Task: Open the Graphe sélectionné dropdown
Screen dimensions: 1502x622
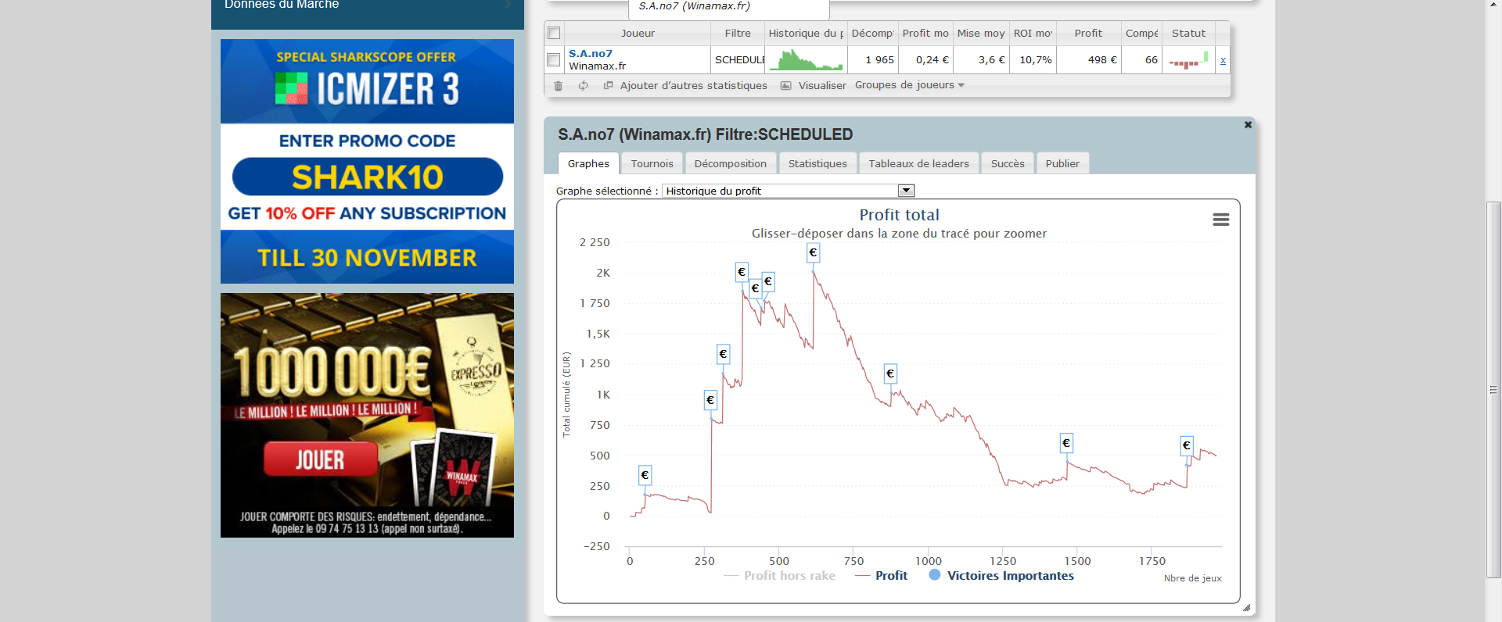Action: pyautogui.click(x=789, y=191)
